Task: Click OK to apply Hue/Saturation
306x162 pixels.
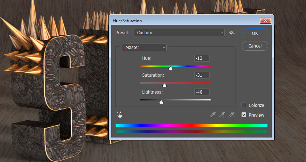Action: coord(255,33)
